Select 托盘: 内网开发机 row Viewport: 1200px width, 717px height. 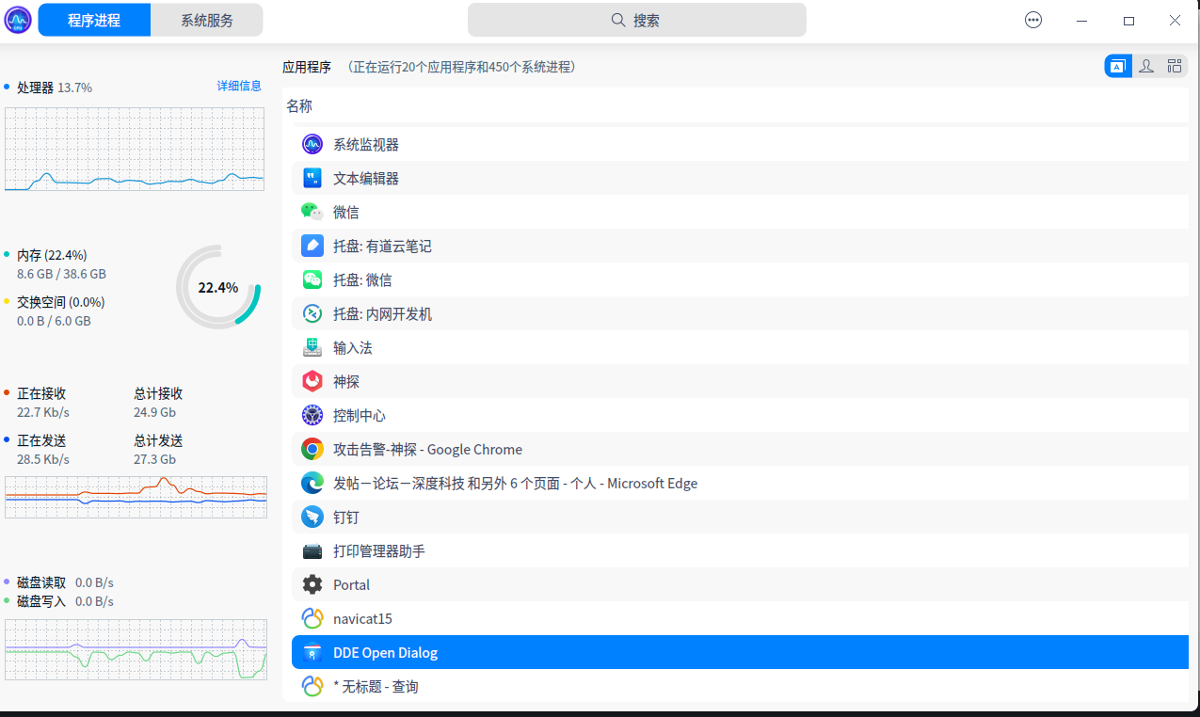740,313
